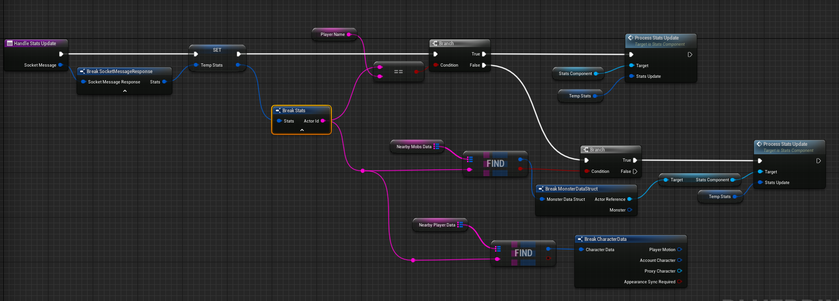Click the Socket Message output pin
The image size is (839, 301).
(x=60, y=65)
